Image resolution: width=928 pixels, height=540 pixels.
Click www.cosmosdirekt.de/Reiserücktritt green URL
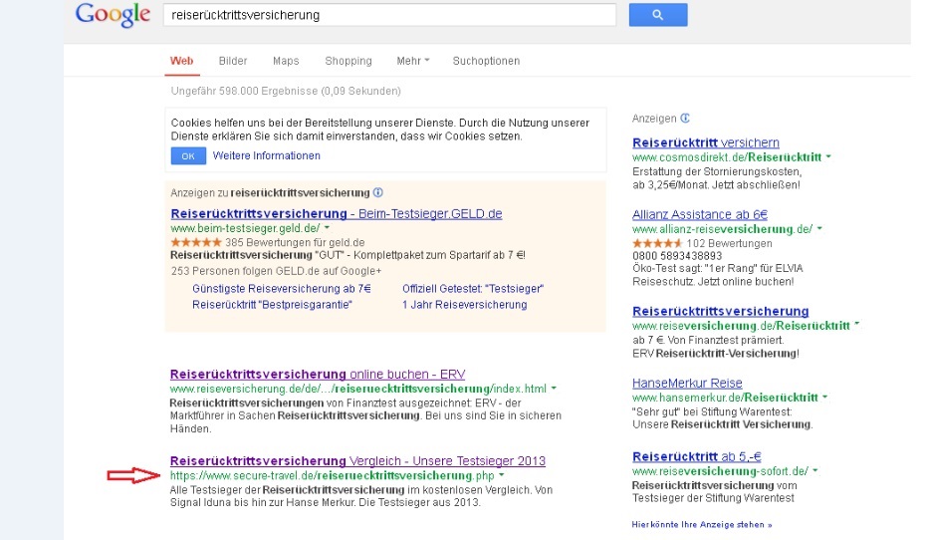[x=727, y=156]
